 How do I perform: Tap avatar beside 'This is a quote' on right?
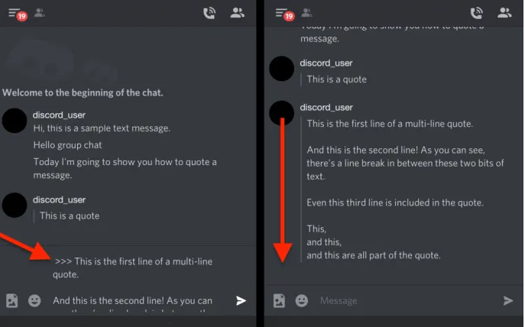pos(281,69)
